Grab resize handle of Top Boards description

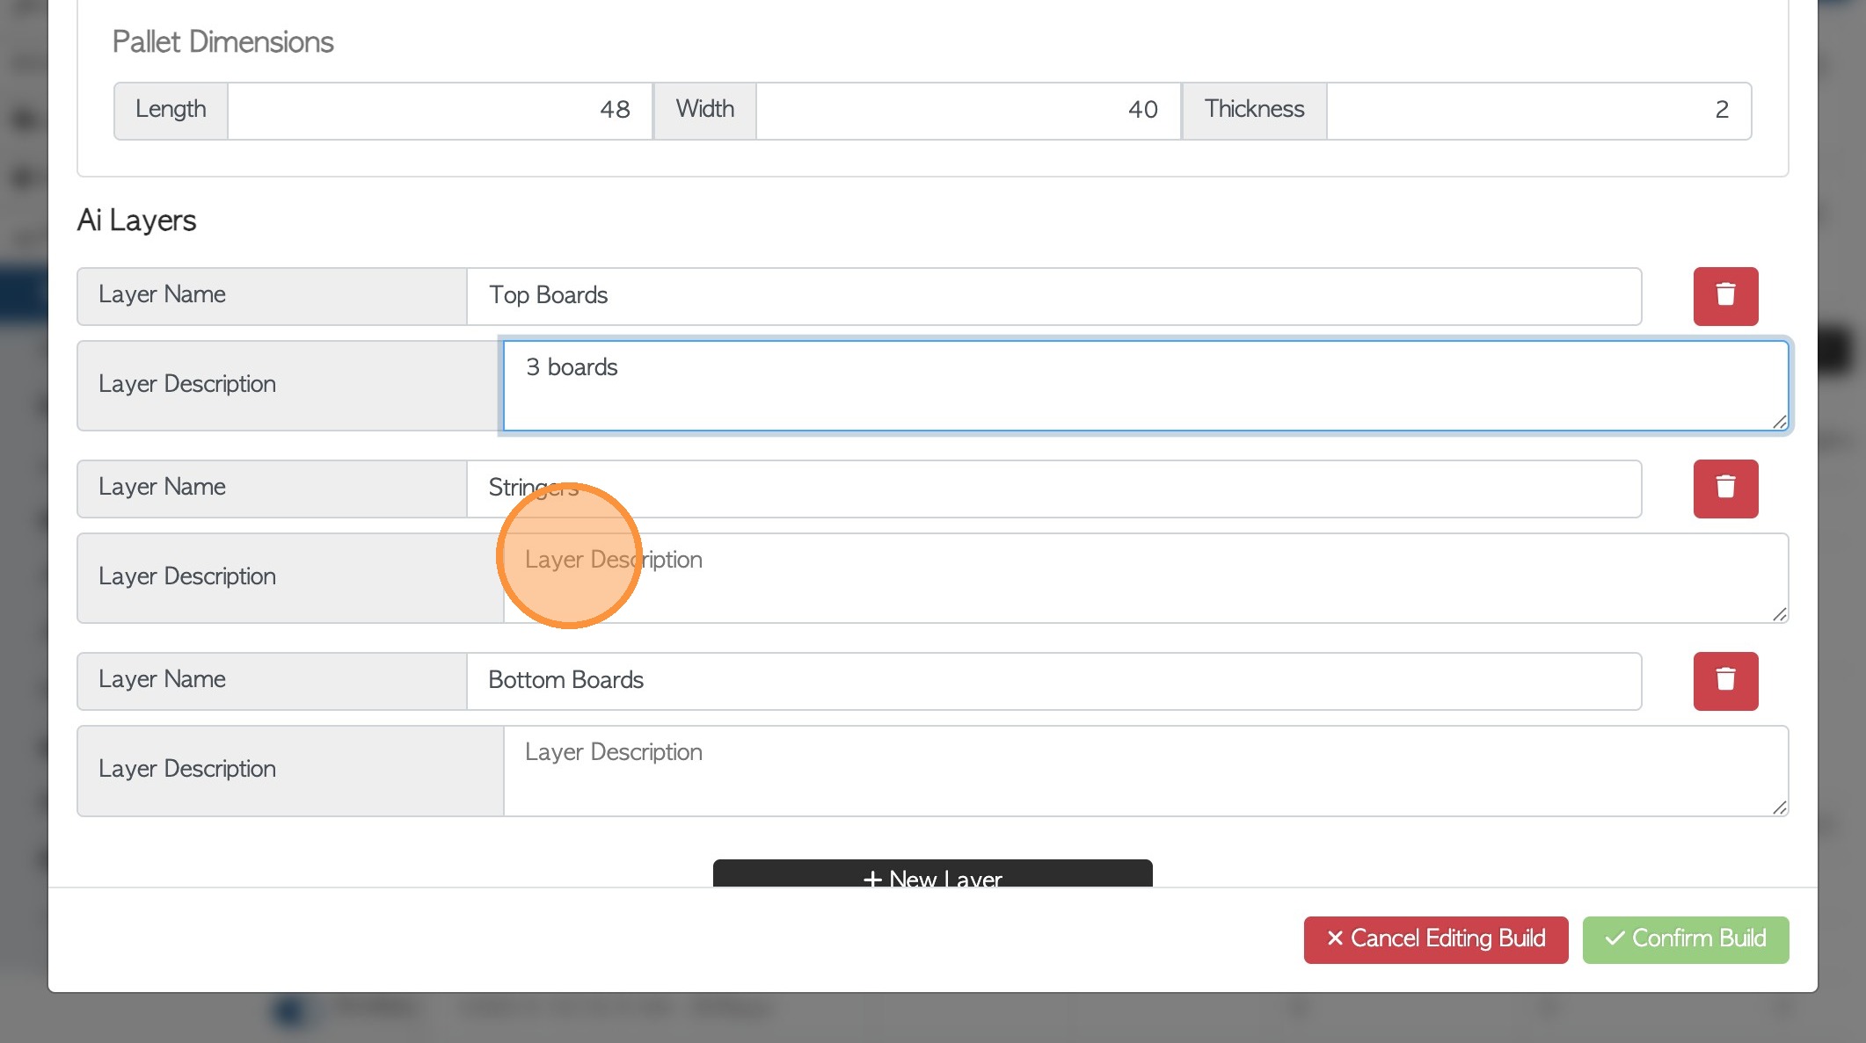point(1780,423)
